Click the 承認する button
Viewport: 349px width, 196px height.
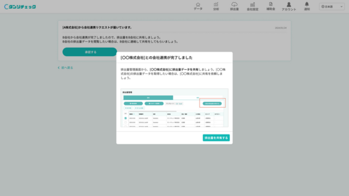[x=89, y=52]
